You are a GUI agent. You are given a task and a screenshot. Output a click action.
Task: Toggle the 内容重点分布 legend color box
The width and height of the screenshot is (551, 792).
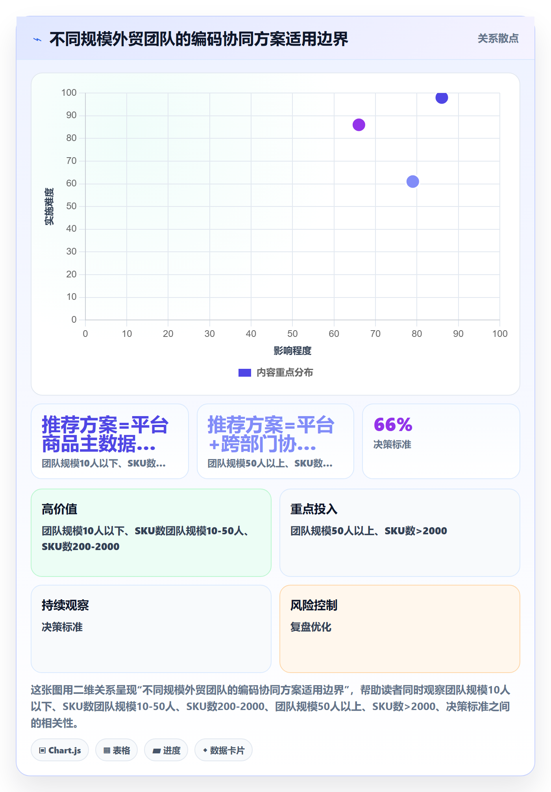(244, 373)
